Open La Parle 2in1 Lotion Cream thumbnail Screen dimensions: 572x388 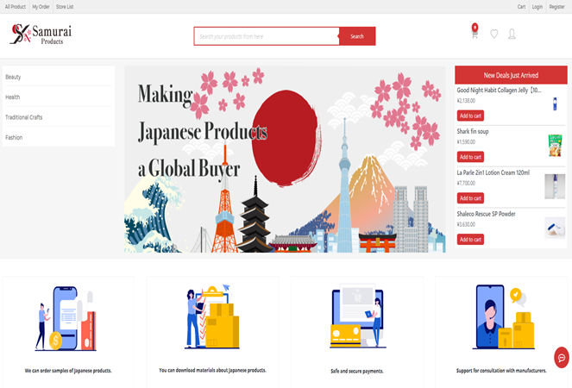click(554, 185)
